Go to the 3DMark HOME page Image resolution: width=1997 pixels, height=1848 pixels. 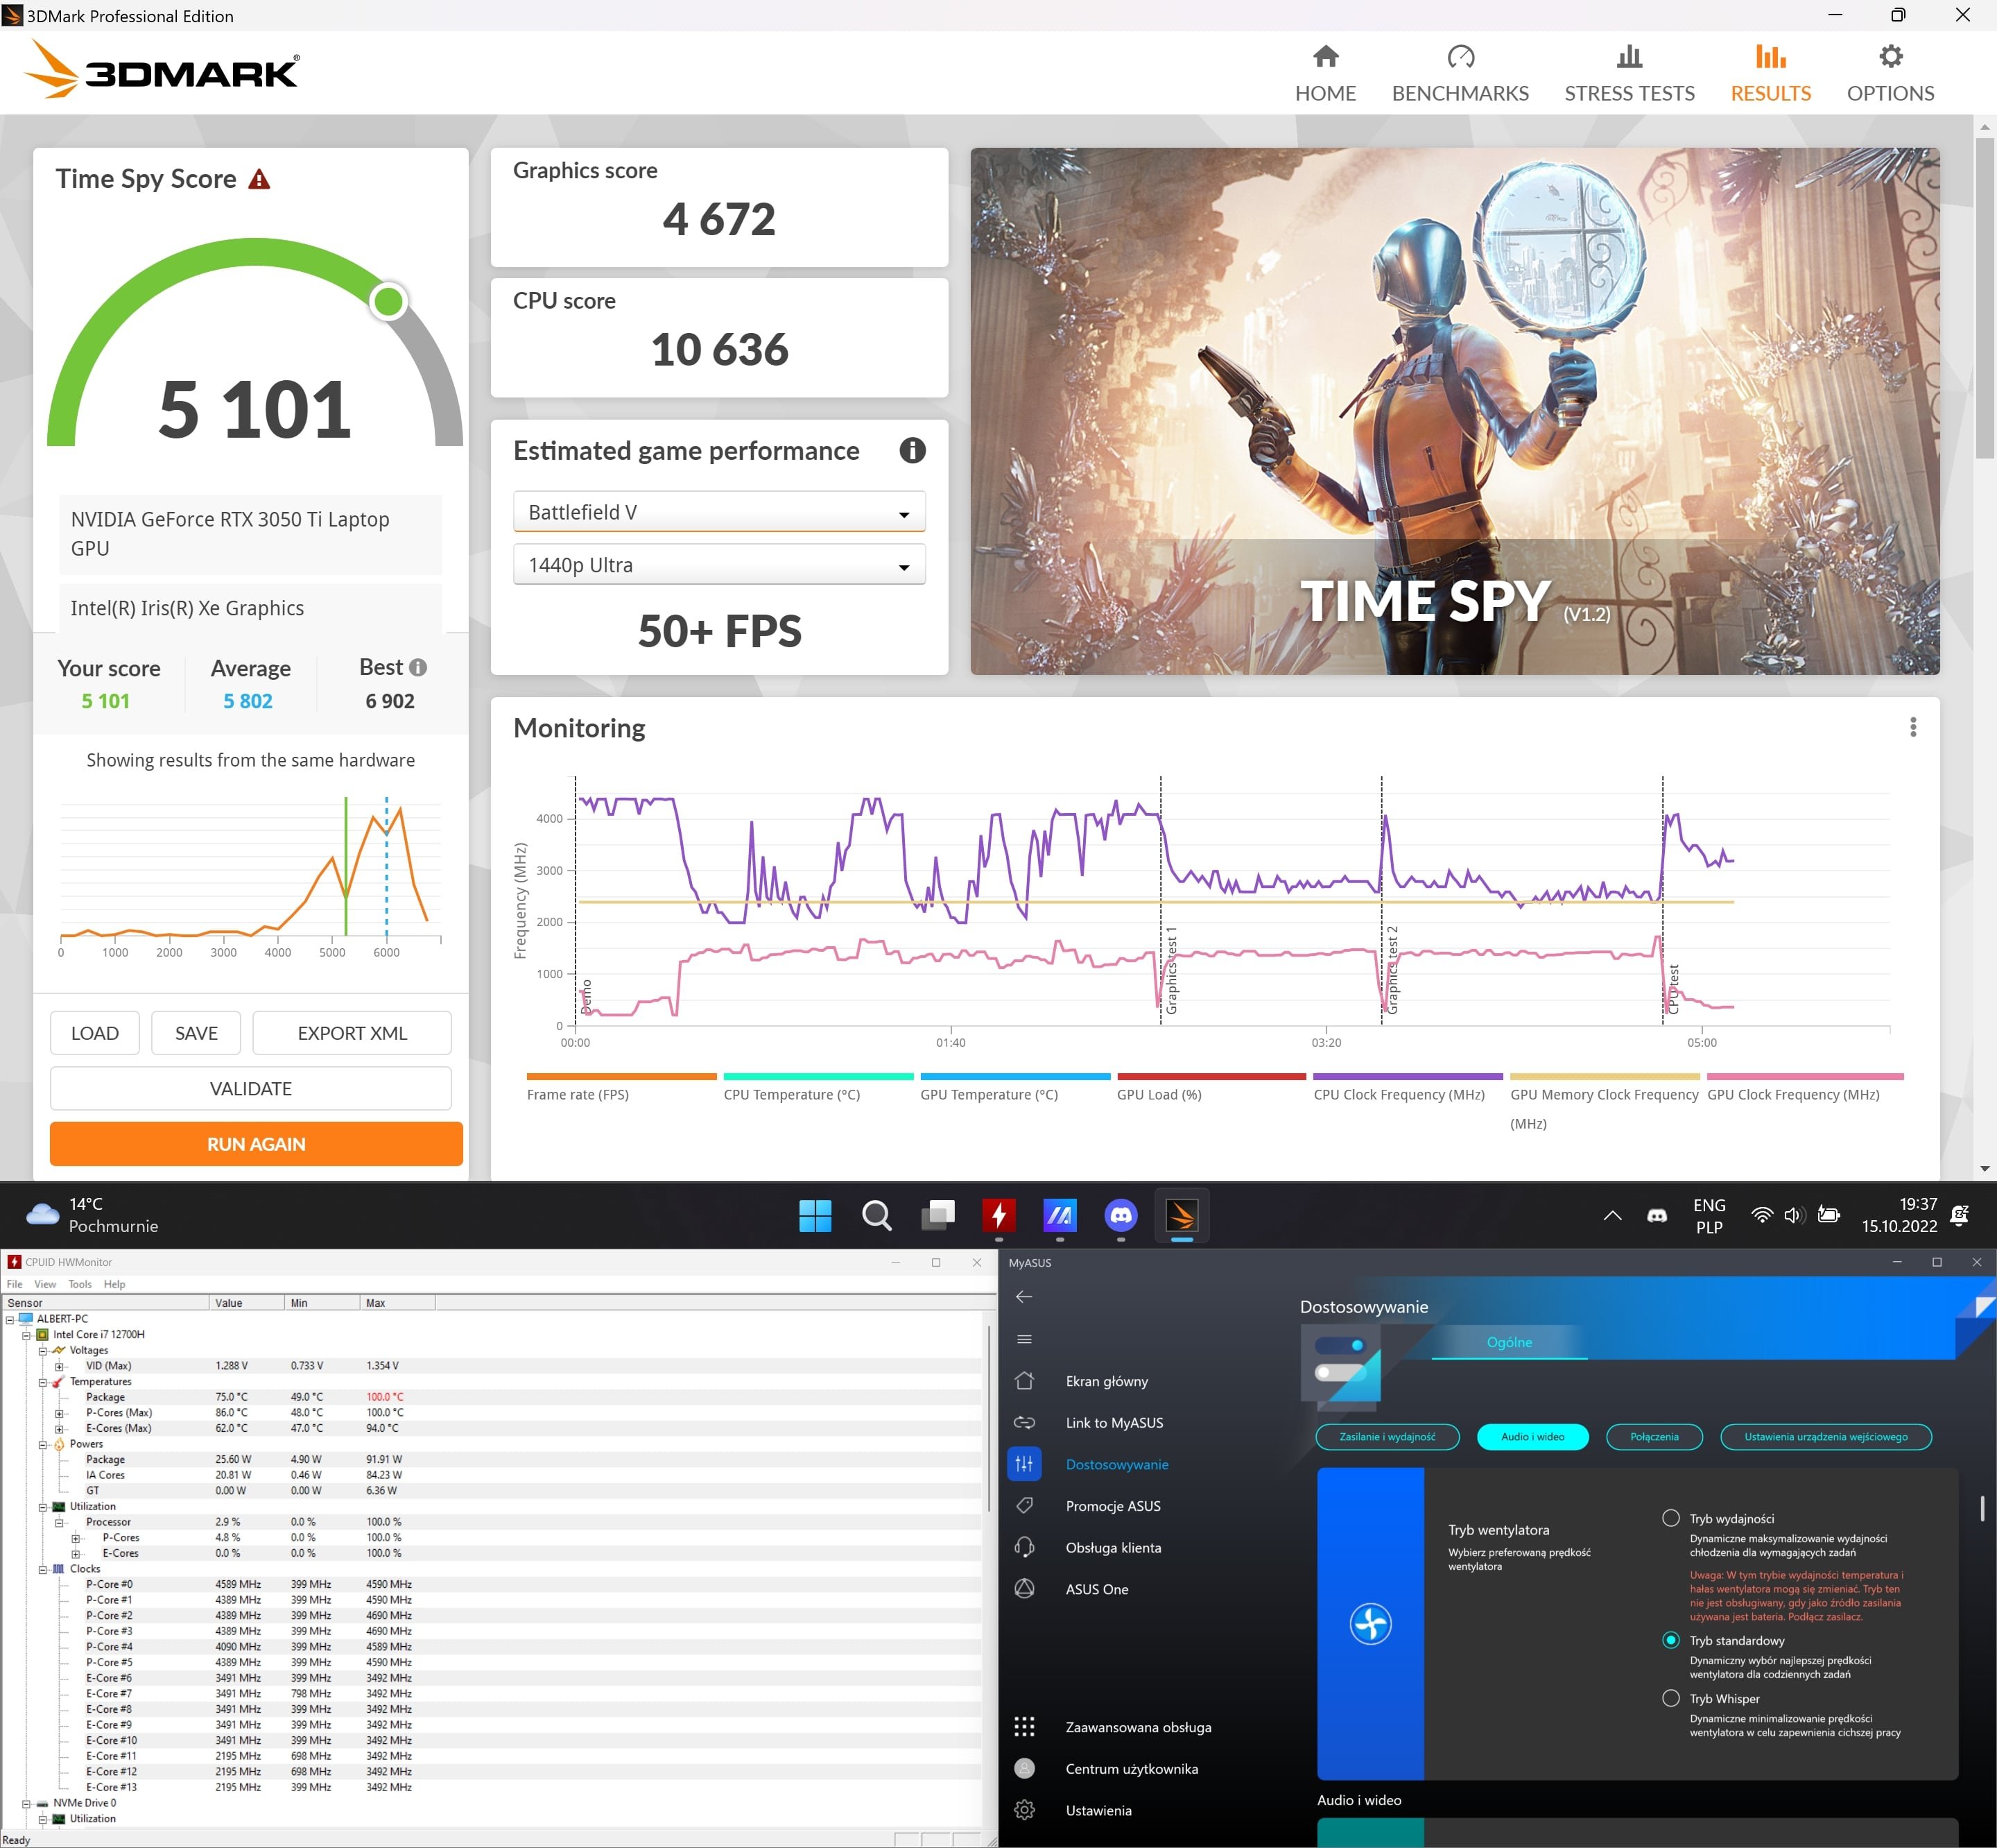1324,73
